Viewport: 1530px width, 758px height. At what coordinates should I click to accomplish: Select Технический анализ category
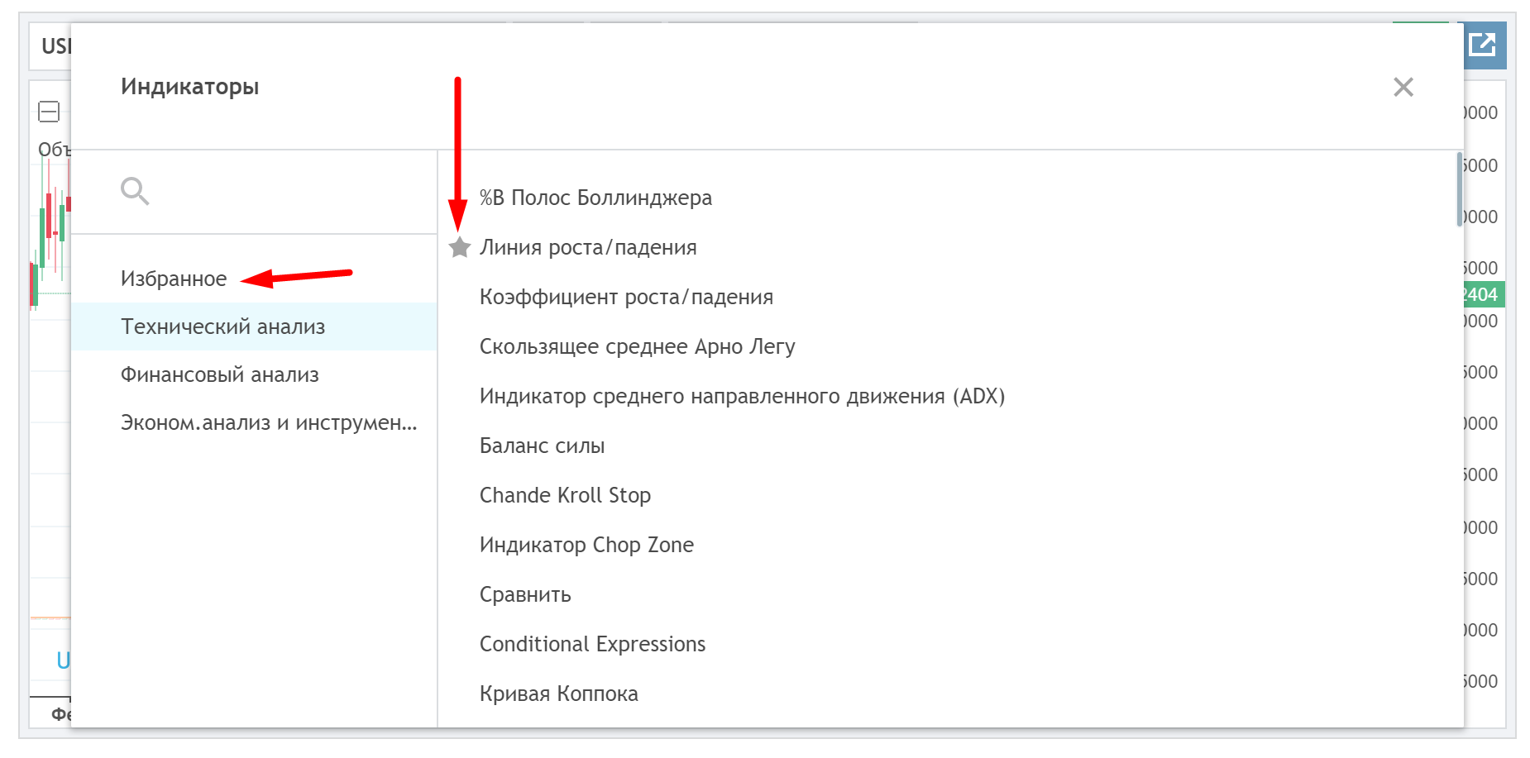(223, 327)
